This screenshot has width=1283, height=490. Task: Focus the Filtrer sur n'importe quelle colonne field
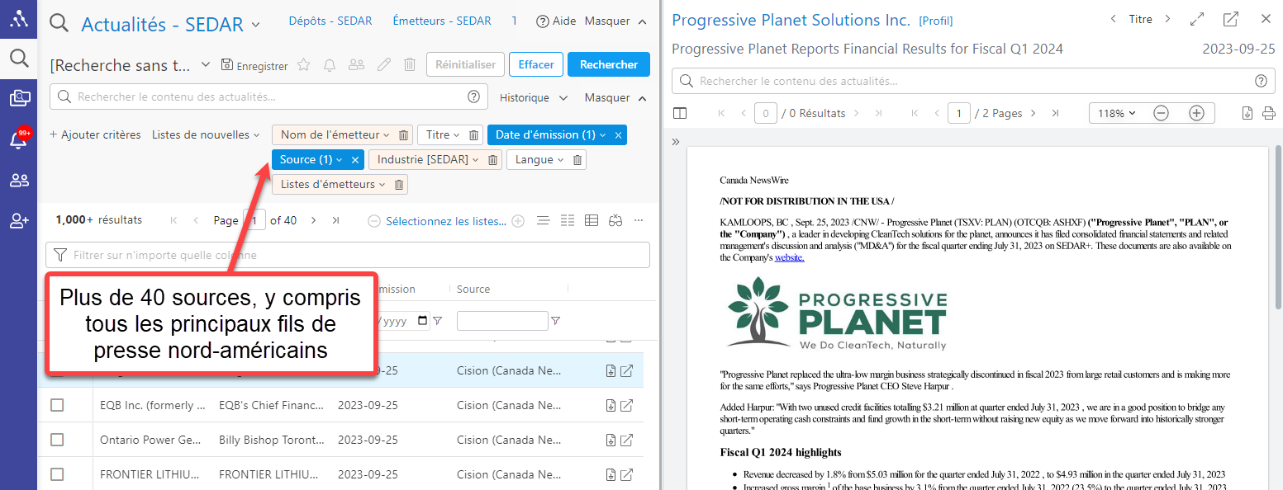[x=348, y=255]
